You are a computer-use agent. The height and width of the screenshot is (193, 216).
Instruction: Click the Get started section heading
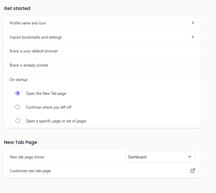17,8
